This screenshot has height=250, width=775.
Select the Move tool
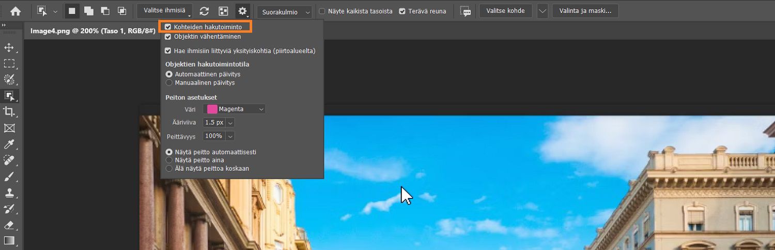click(x=9, y=47)
